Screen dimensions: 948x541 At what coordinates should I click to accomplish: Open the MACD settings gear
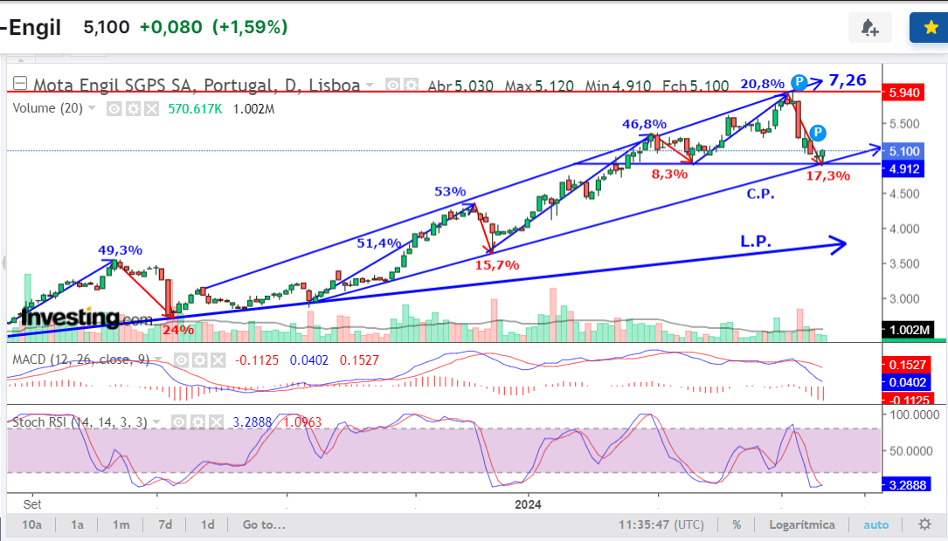199,360
